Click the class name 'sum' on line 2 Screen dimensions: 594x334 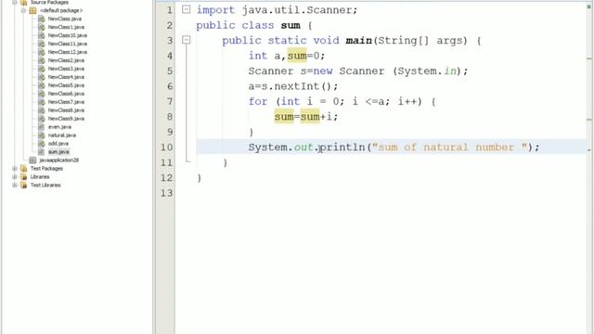pyautogui.click(x=291, y=25)
